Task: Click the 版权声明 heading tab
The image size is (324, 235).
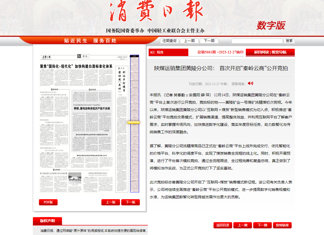Action: point(47,221)
